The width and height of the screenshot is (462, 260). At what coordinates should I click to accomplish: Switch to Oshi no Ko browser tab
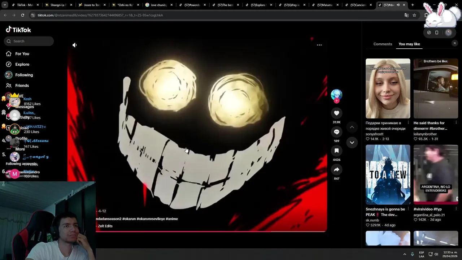(x=125, y=5)
